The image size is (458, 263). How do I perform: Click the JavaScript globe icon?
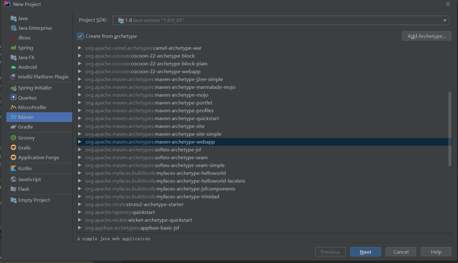click(13, 179)
